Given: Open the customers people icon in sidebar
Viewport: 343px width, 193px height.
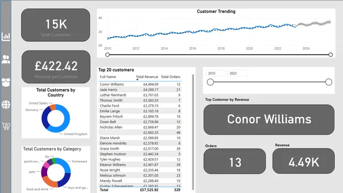Looking at the screenshot, I should 6,60.
